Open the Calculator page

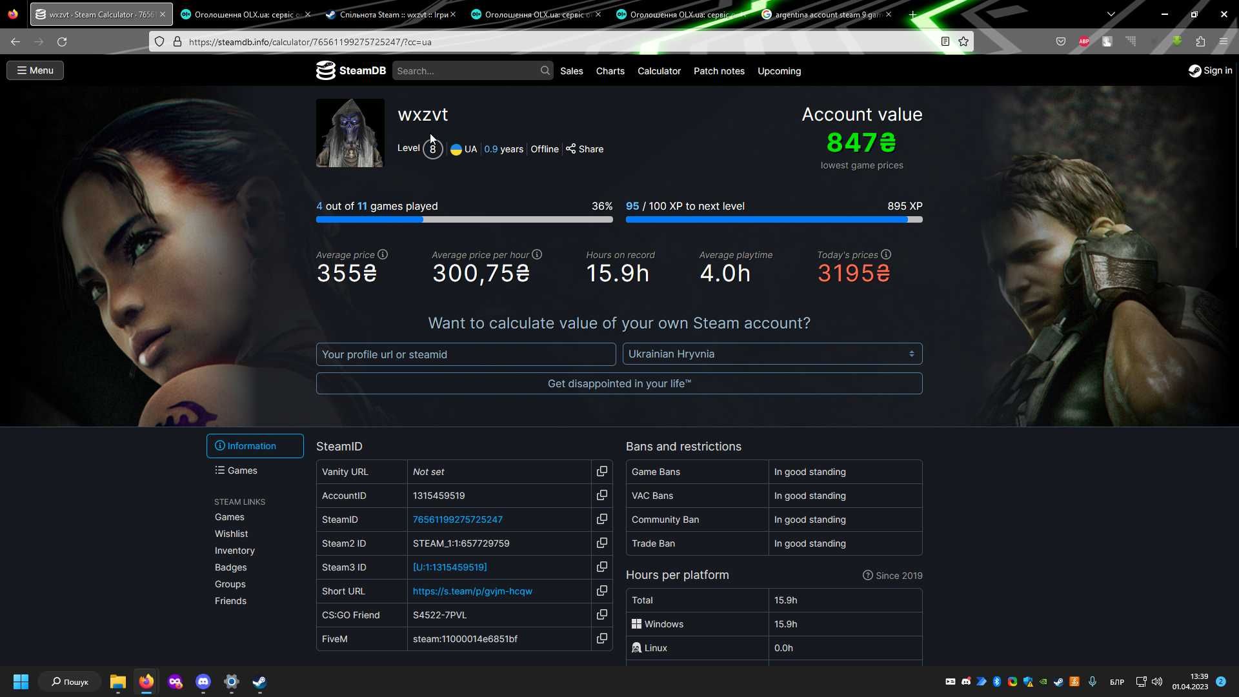coord(659,71)
